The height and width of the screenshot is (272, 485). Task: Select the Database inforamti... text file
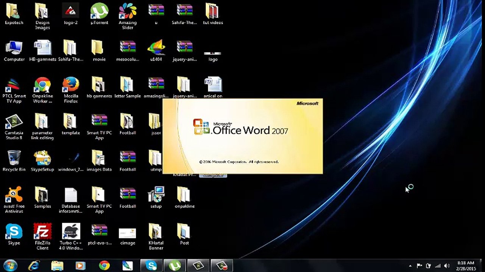tap(71, 200)
